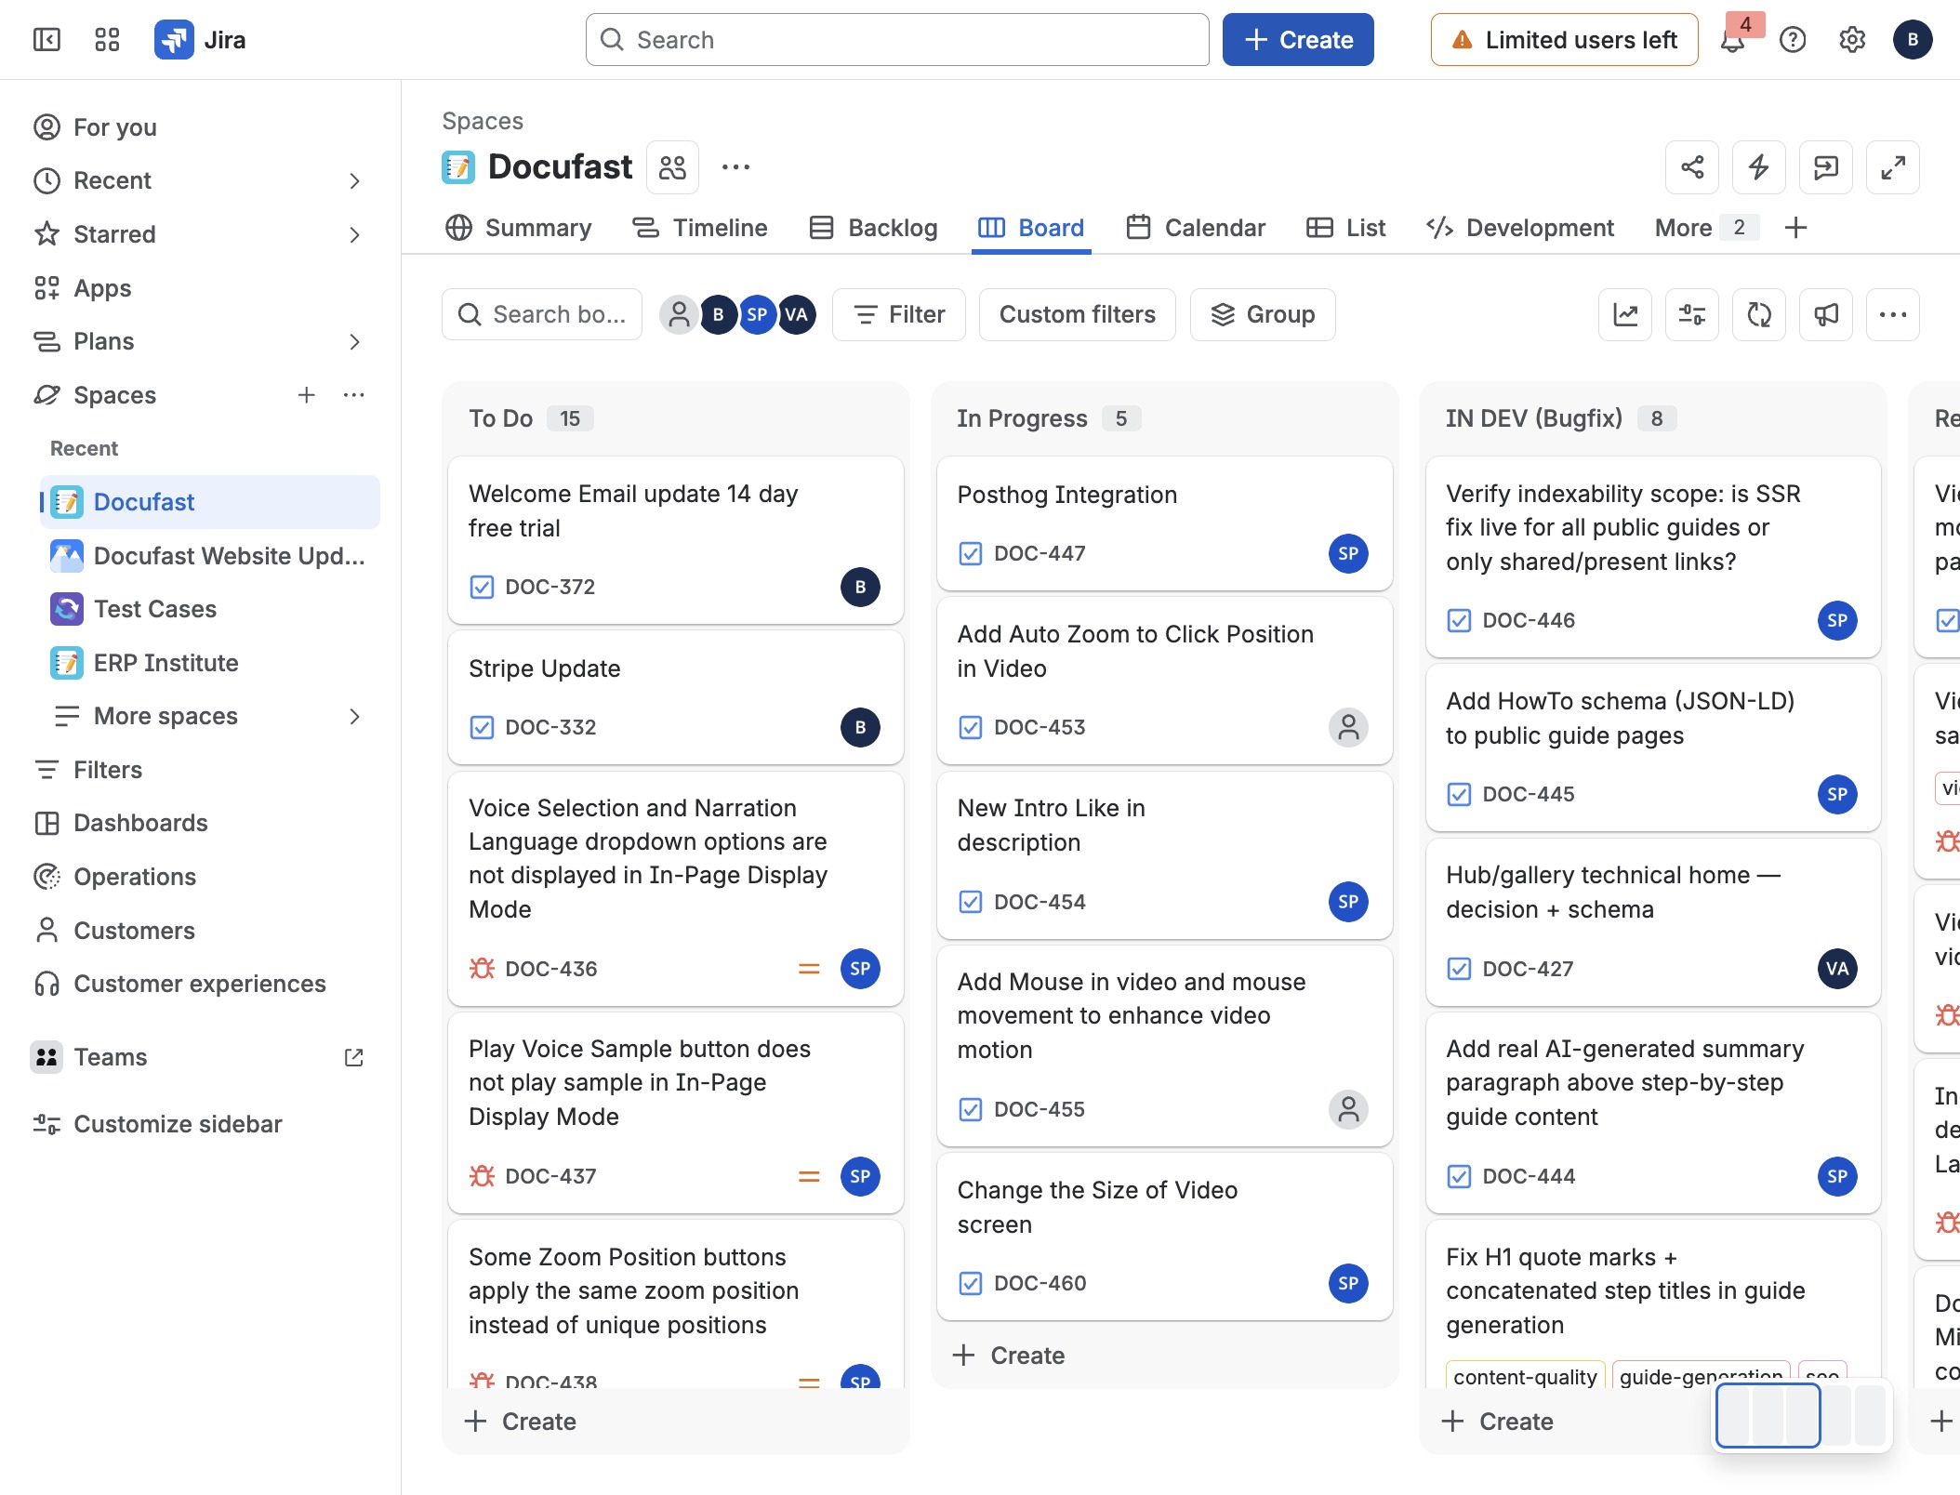The width and height of the screenshot is (1960, 1495).
Task: Open the app switcher grid icon
Action: [x=107, y=39]
